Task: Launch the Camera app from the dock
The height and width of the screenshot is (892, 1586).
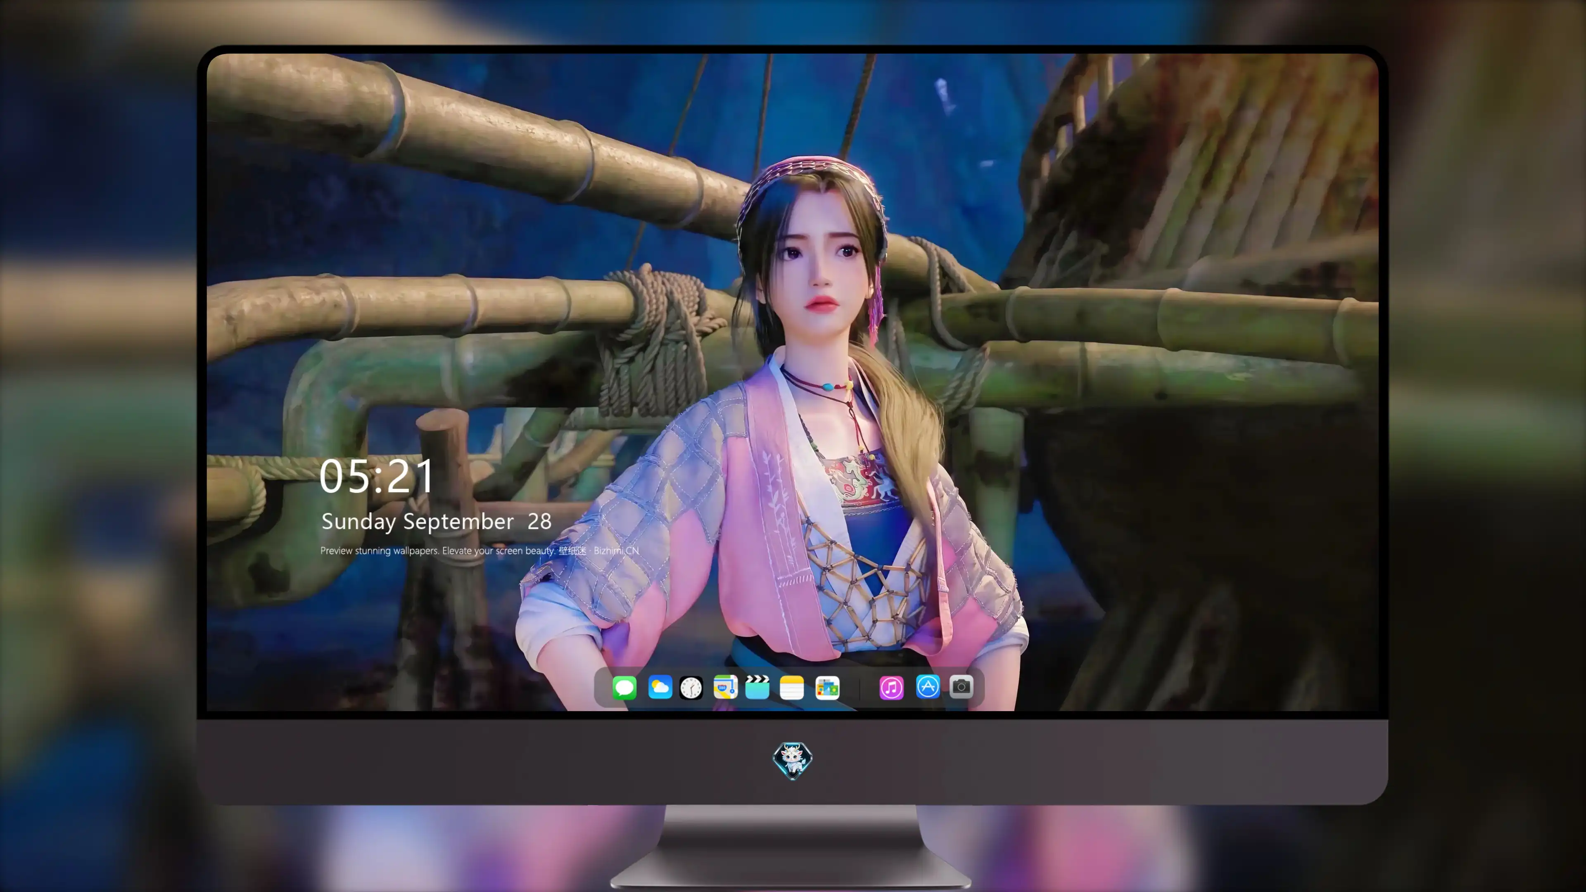Action: click(x=961, y=686)
